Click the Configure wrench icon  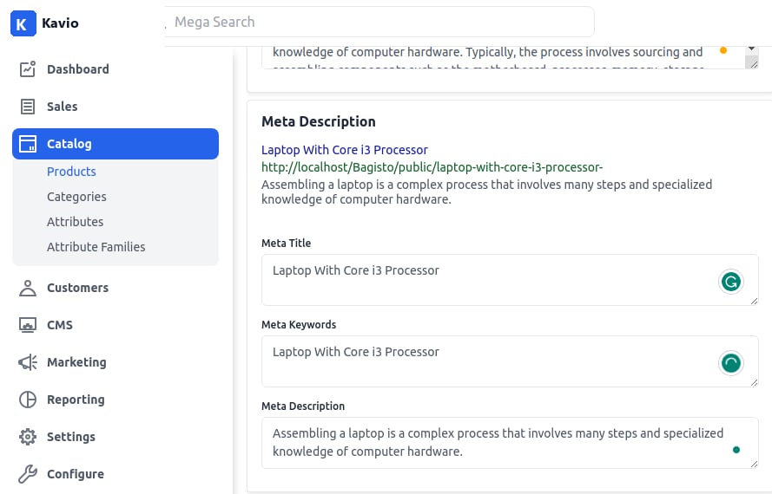[x=28, y=474]
